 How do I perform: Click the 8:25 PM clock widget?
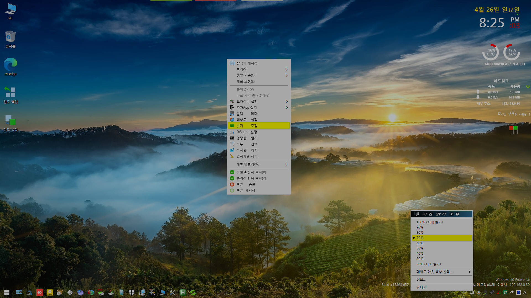[499, 23]
